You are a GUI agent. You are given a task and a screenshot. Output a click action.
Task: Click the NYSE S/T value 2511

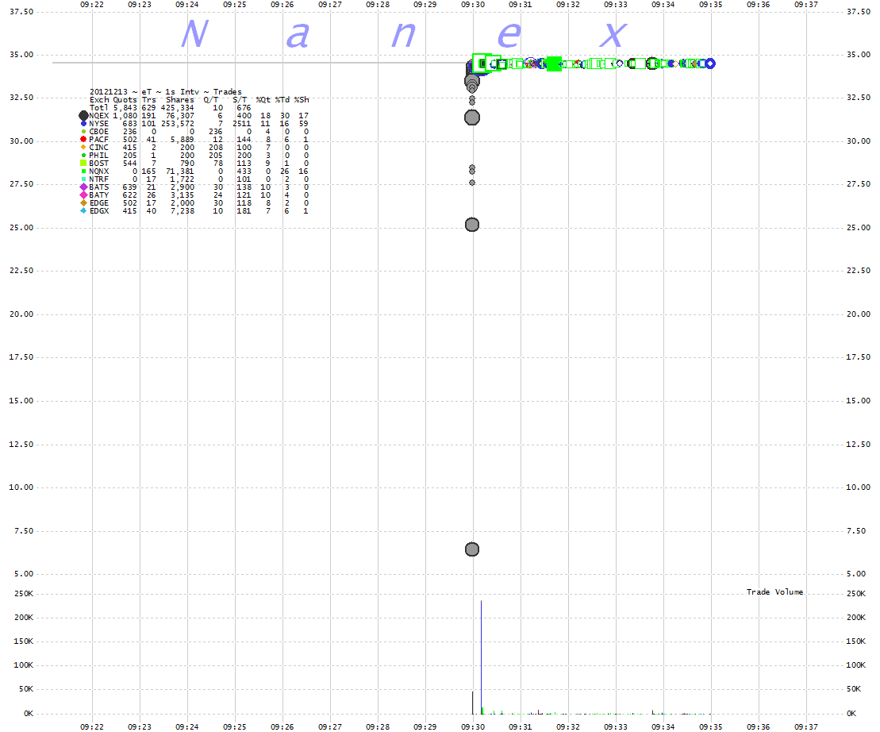[242, 124]
